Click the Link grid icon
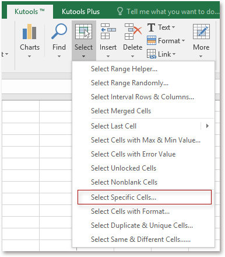This screenshot has width=225, height=257. click(x=152, y=54)
